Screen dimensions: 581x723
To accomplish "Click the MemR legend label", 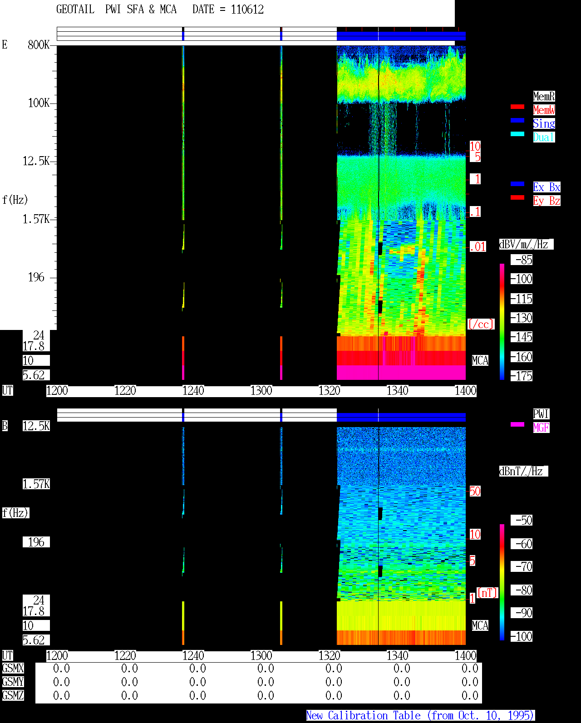I will [544, 96].
